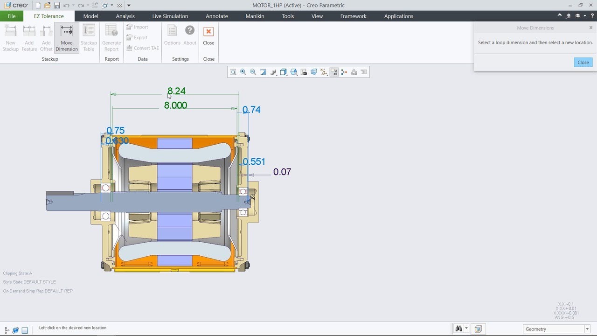Regenerate the model from quick access toolbar

(95, 5)
